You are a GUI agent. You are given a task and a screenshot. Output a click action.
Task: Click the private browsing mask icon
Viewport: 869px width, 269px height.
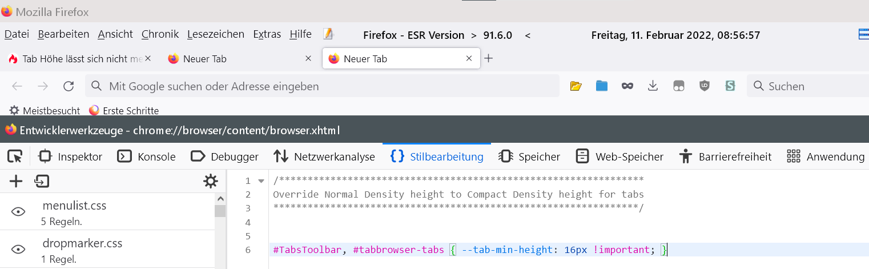coord(627,86)
